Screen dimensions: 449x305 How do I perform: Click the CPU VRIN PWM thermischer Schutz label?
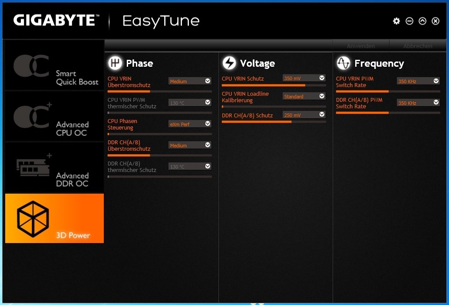pyautogui.click(x=132, y=103)
